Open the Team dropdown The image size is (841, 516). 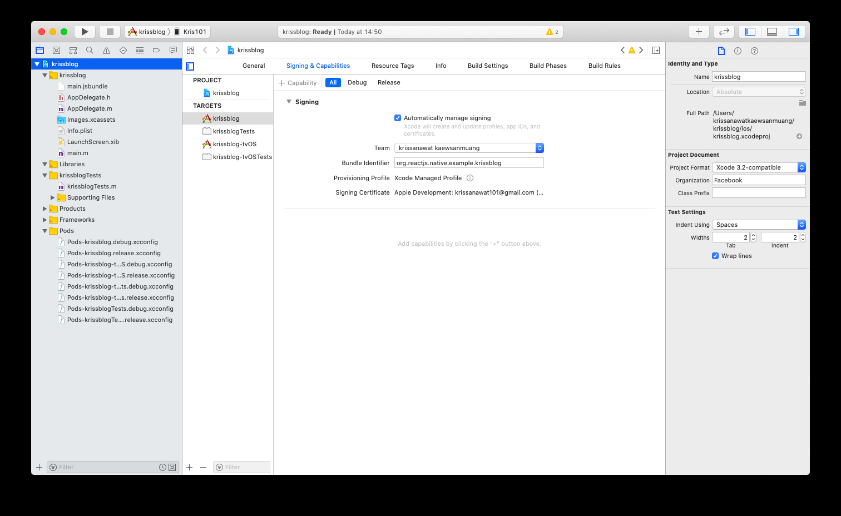[469, 148]
